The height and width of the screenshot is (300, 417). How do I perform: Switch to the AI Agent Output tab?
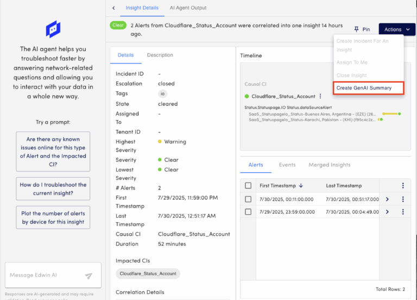[188, 8]
